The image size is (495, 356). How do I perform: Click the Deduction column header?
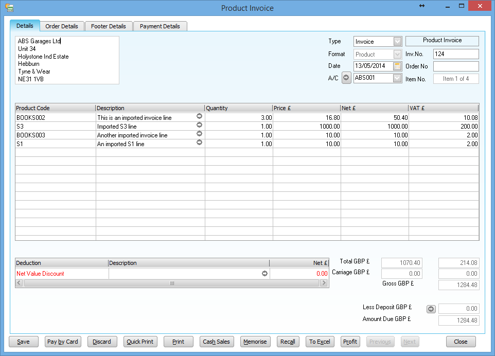pyautogui.click(x=62, y=263)
